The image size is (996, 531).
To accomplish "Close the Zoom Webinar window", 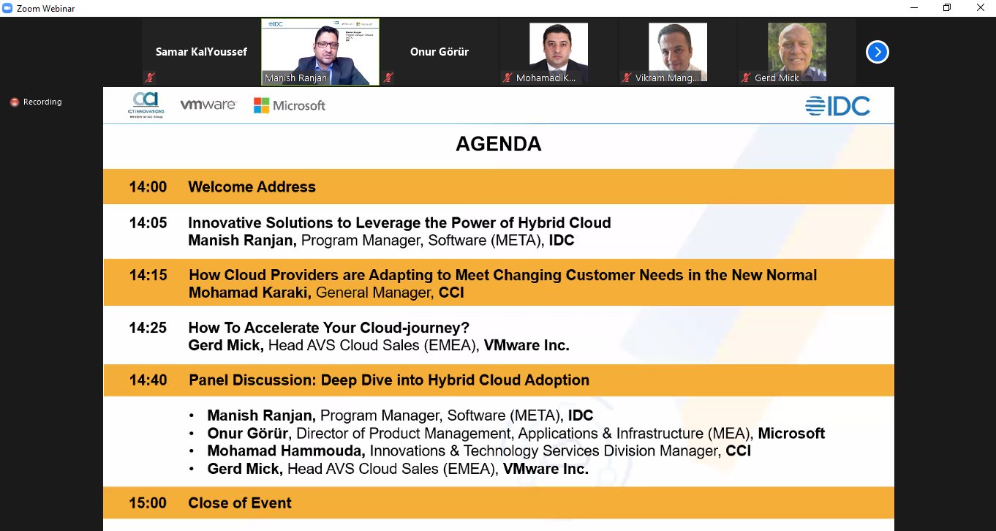I will pos(980,8).
